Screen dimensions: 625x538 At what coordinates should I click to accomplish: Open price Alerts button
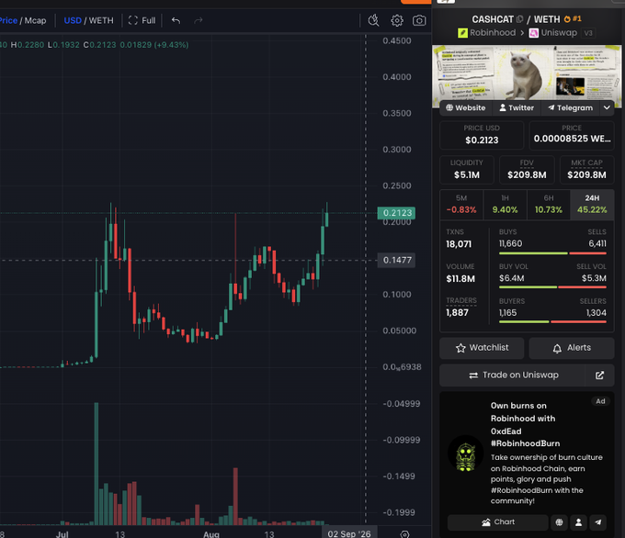(572, 348)
